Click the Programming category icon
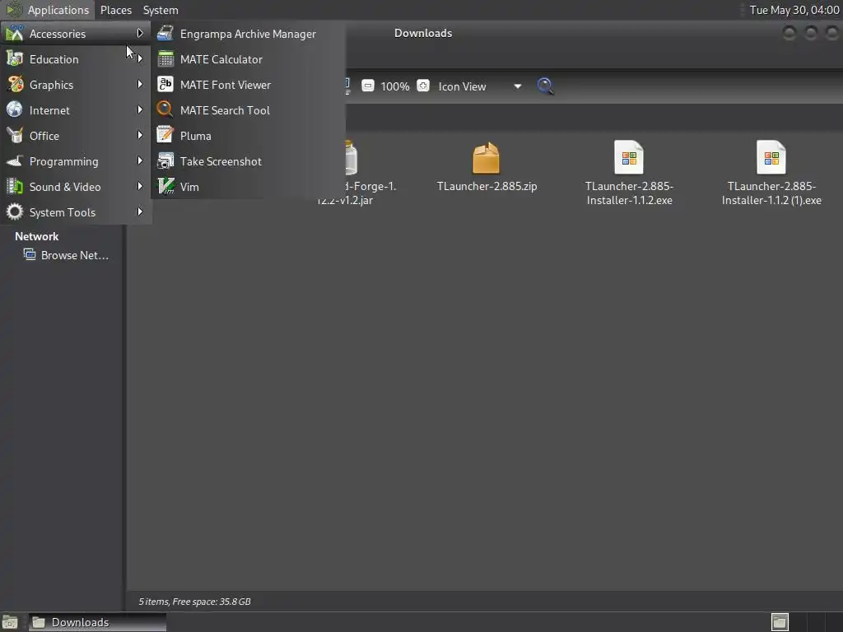The width and height of the screenshot is (843, 632). [15, 160]
